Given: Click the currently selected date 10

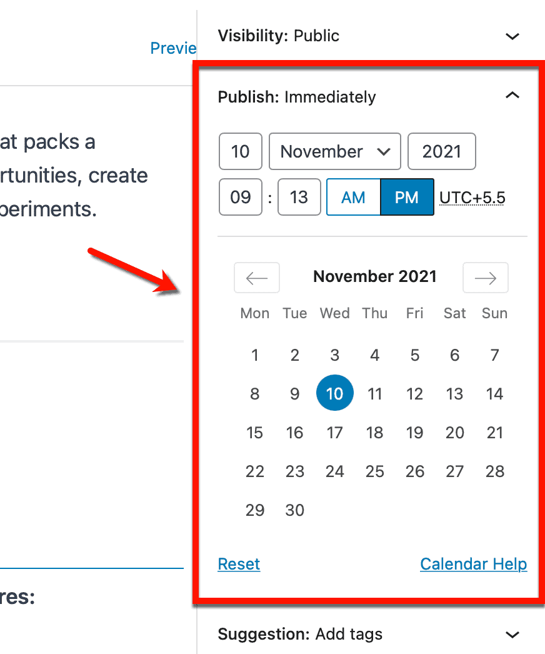Looking at the screenshot, I should (x=334, y=393).
